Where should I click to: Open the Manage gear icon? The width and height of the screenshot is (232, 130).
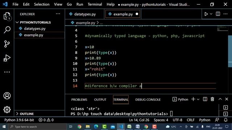point(7,110)
